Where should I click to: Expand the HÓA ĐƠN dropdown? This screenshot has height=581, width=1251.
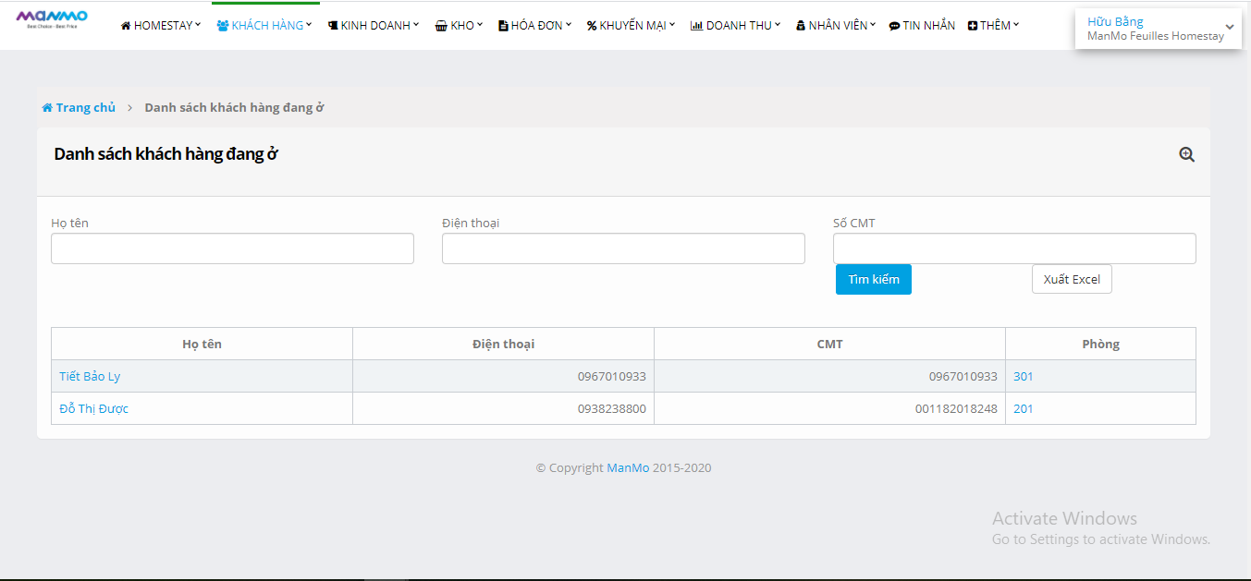point(534,26)
